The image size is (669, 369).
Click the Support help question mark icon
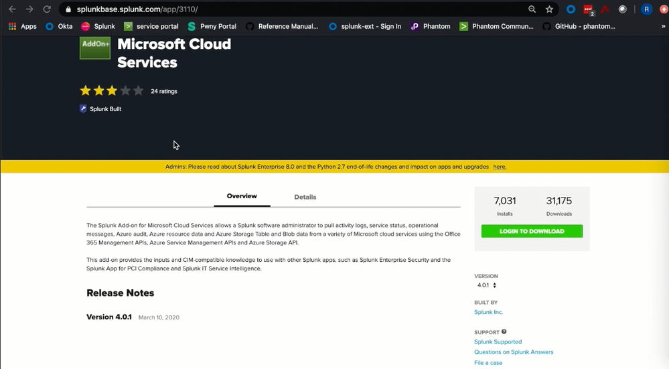click(x=504, y=331)
